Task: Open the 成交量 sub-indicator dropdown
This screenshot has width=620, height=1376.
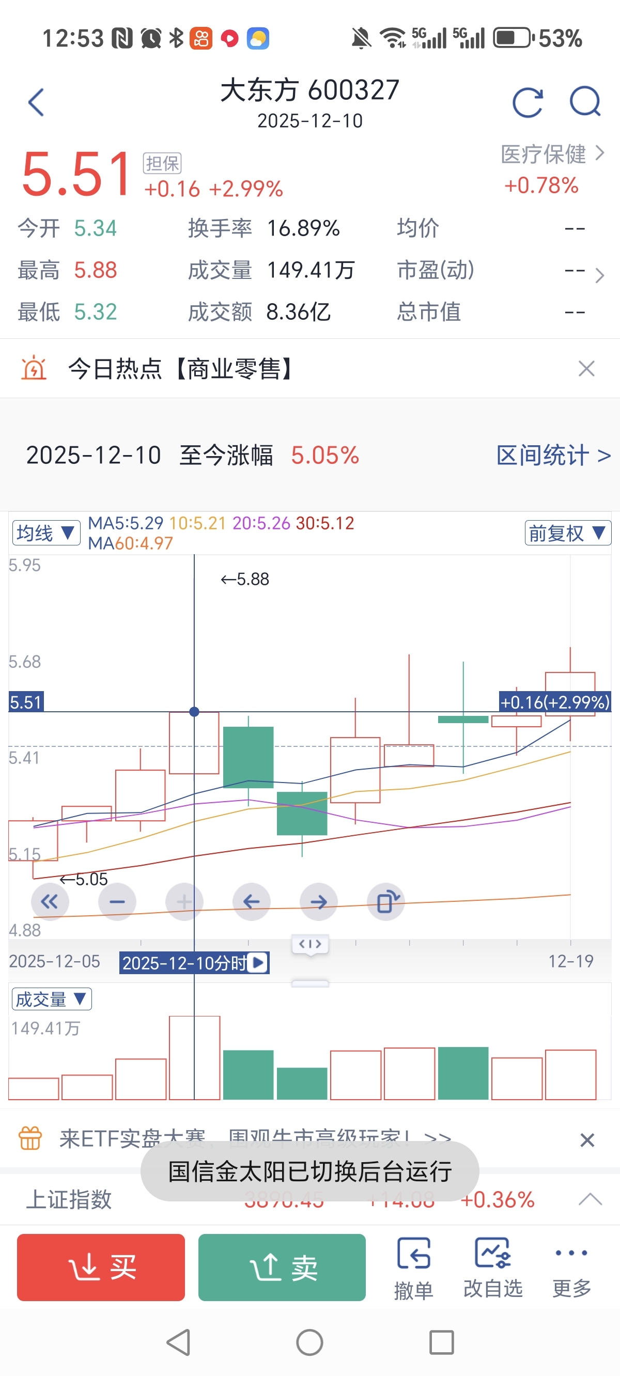Action: coord(51,999)
